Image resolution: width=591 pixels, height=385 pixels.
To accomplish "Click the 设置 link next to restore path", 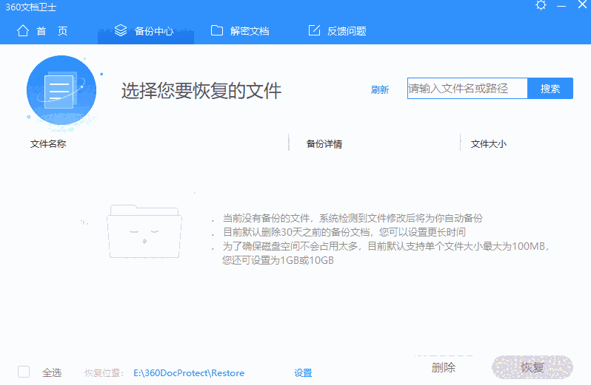I will [303, 373].
